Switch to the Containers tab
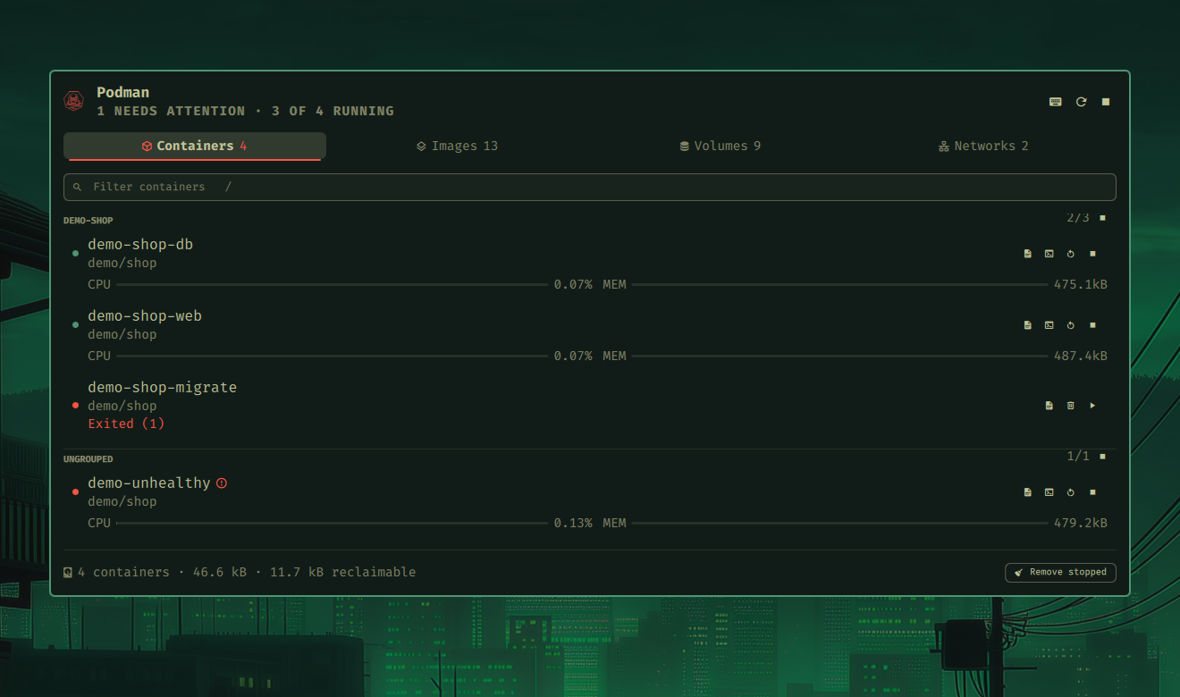The width and height of the screenshot is (1180, 697). tap(195, 146)
